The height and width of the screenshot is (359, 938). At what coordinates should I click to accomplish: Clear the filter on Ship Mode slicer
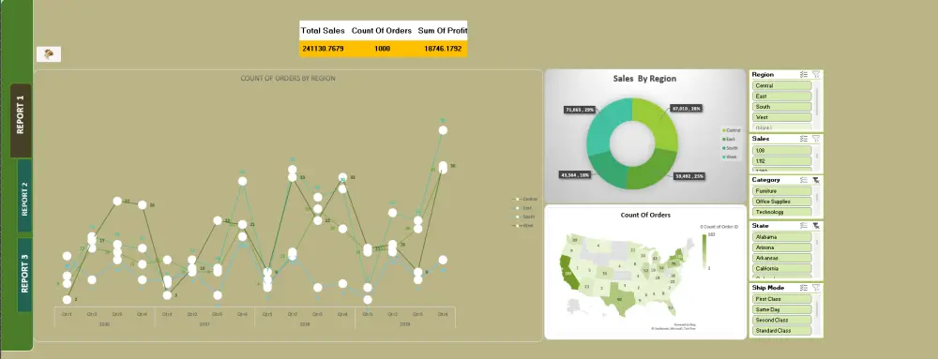coord(816,288)
